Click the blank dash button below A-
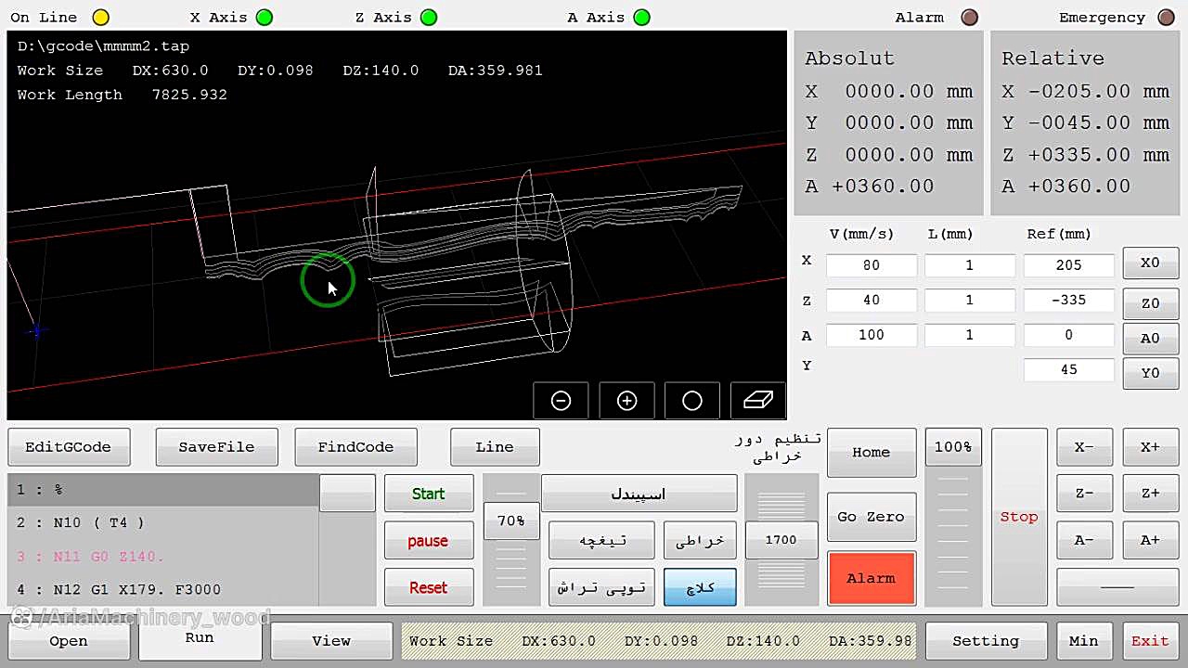The image size is (1188, 668). pos(1117,587)
